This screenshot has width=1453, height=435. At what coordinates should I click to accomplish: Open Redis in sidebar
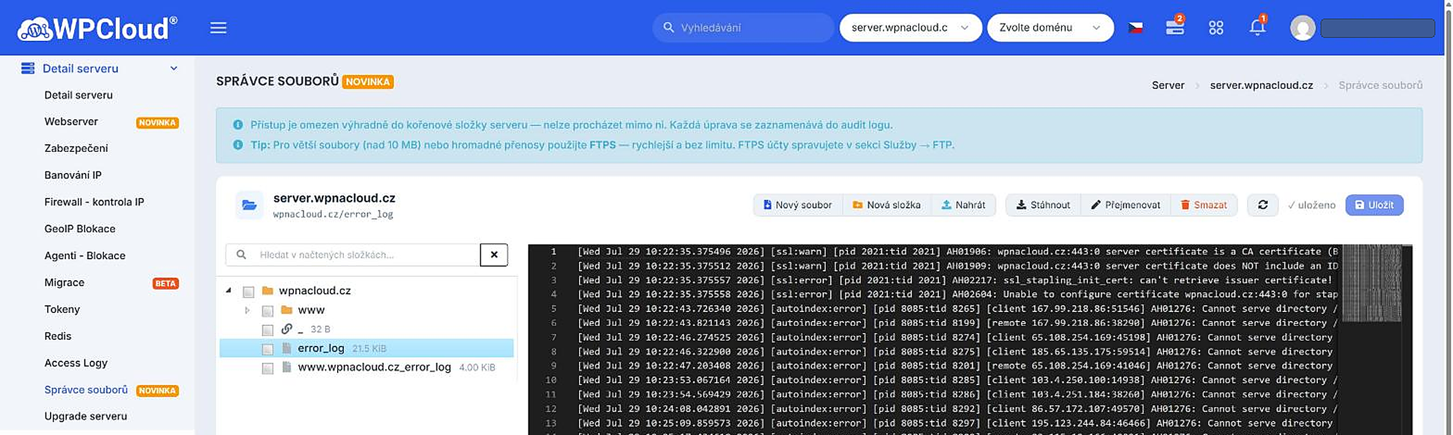[58, 336]
